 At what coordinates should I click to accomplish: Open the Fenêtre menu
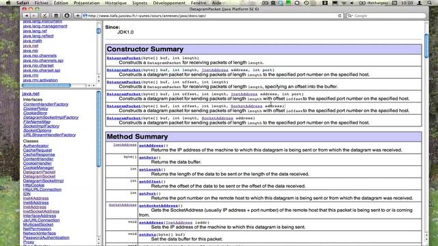(198, 3)
